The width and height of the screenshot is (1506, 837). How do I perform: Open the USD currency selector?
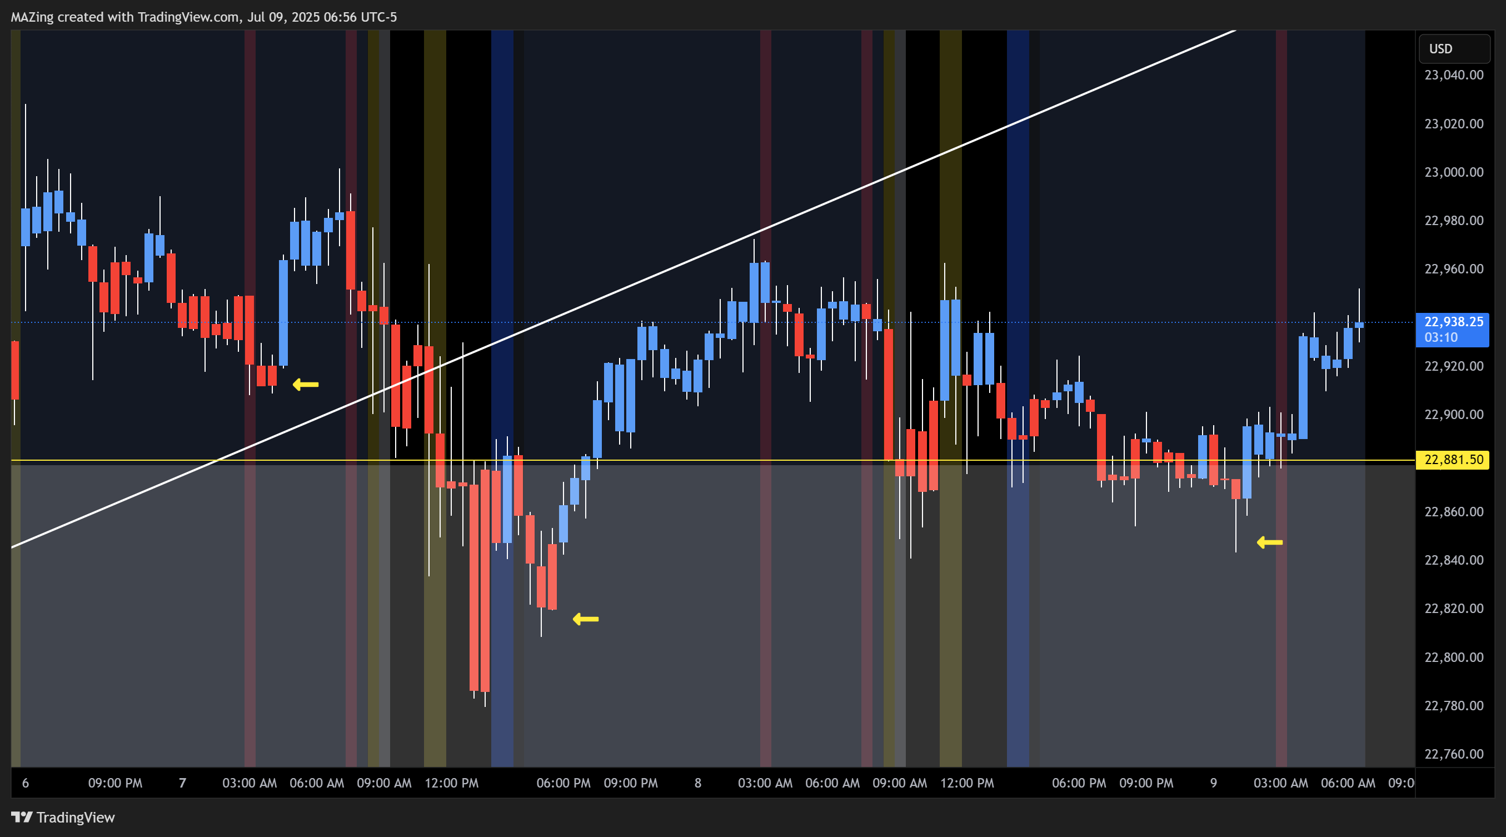(1454, 48)
